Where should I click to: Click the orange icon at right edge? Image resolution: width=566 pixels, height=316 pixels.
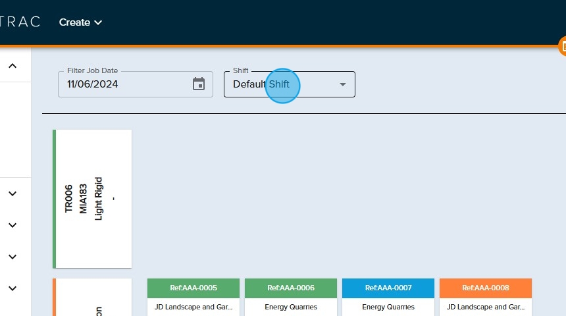tap(562, 47)
